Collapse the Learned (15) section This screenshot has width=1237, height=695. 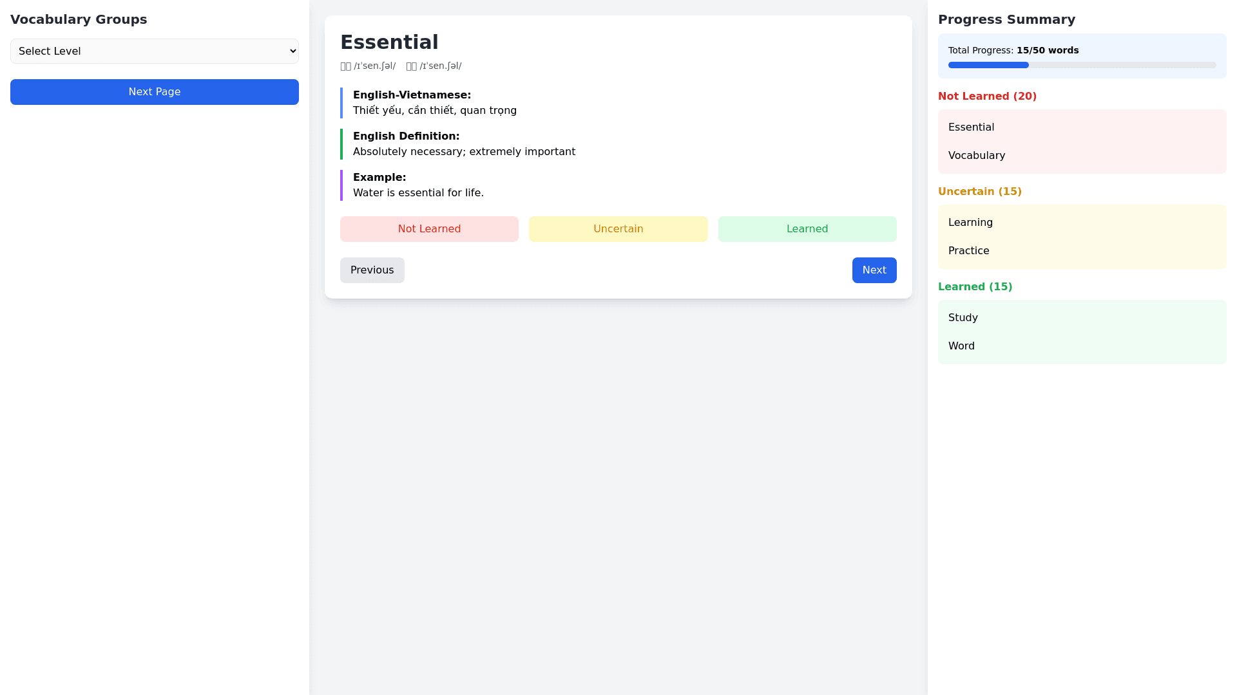click(975, 286)
